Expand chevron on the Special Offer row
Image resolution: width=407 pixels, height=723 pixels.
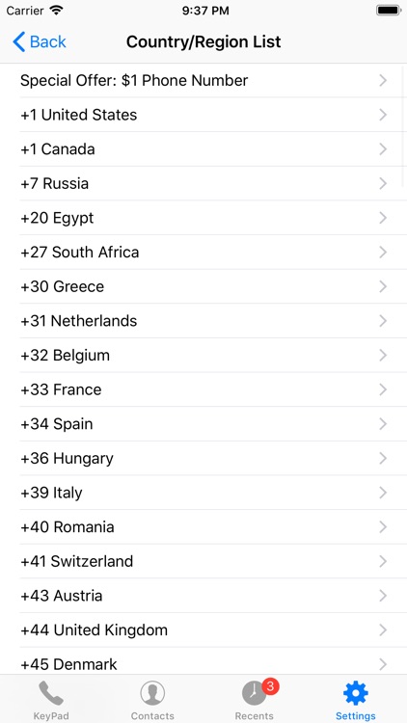pyautogui.click(x=383, y=81)
